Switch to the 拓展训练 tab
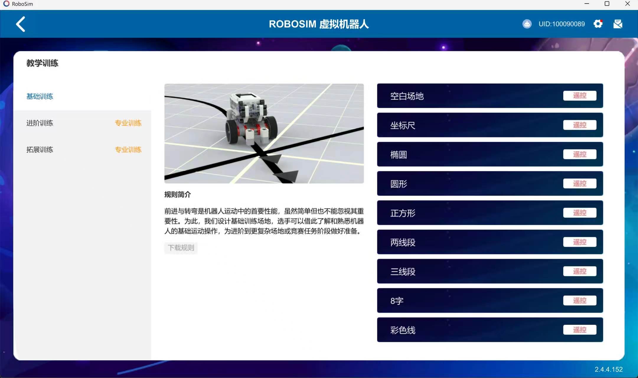 coord(40,149)
